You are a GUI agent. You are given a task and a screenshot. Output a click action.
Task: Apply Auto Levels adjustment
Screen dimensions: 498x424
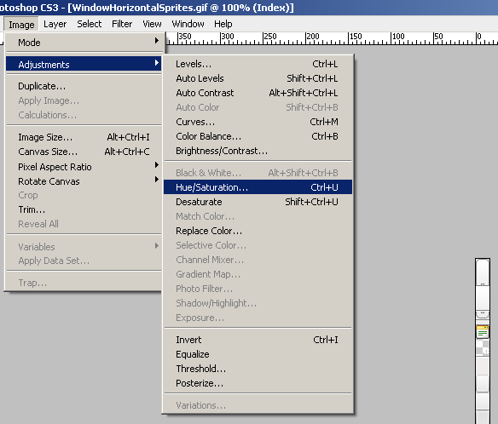pos(258,78)
